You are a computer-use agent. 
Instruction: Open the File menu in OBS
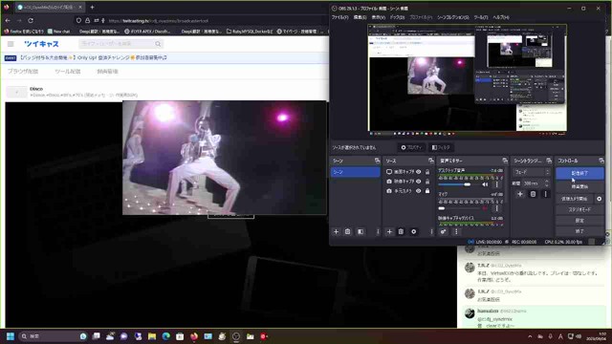(x=340, y=17)
